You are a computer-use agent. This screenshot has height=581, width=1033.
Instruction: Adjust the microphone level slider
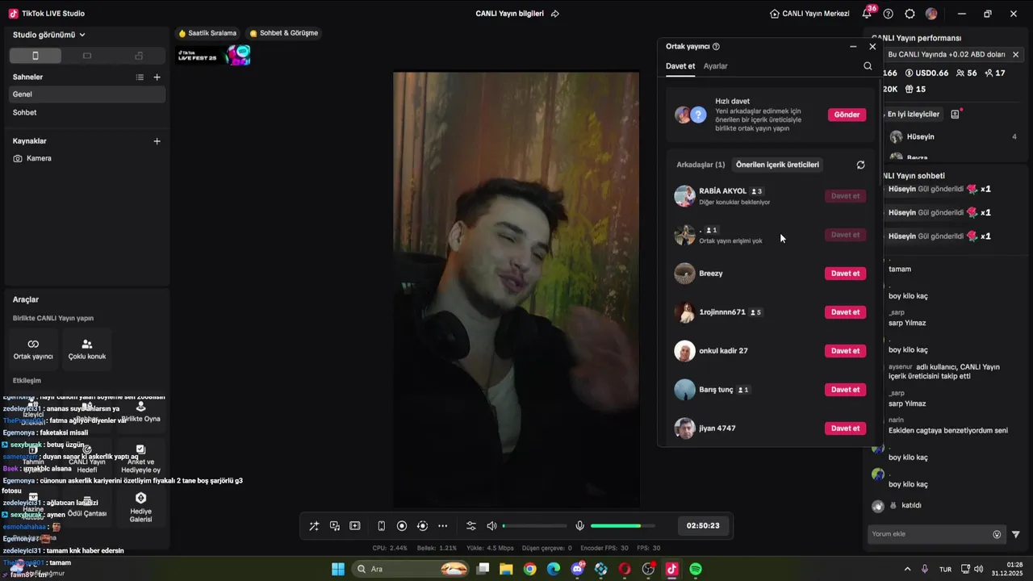coord(622,526)
